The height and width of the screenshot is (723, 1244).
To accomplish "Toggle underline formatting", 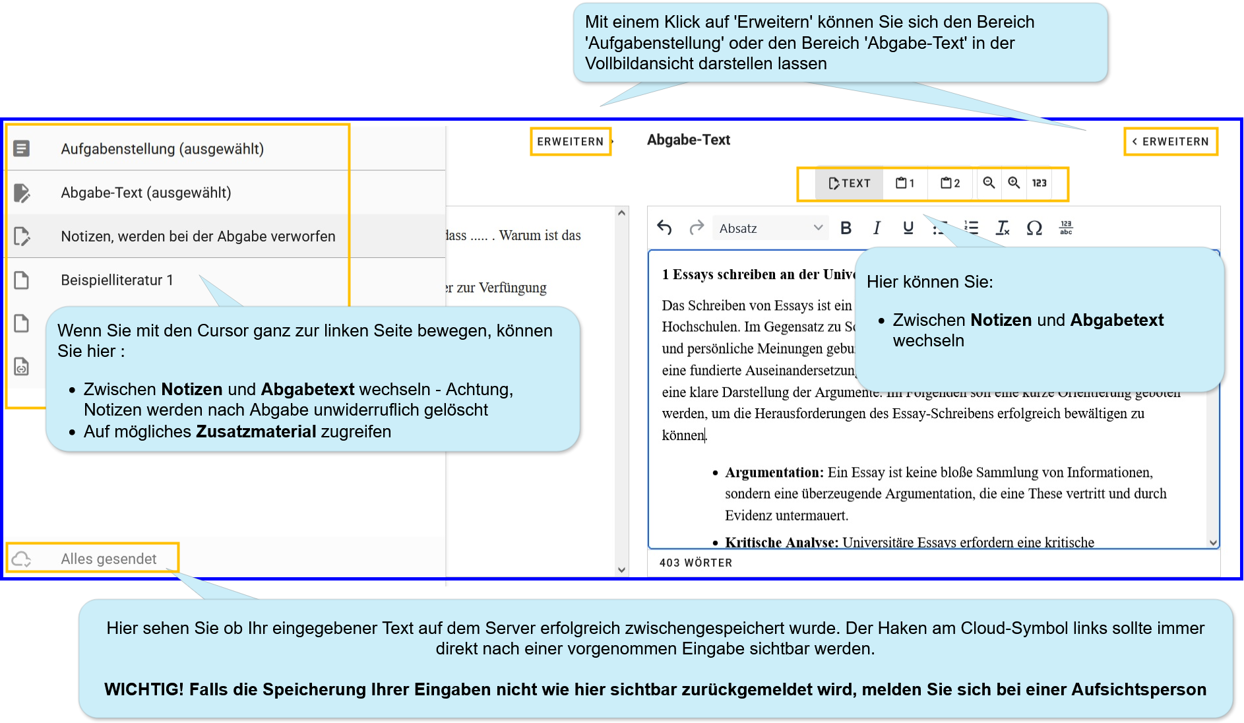I will tap(908, 228).
